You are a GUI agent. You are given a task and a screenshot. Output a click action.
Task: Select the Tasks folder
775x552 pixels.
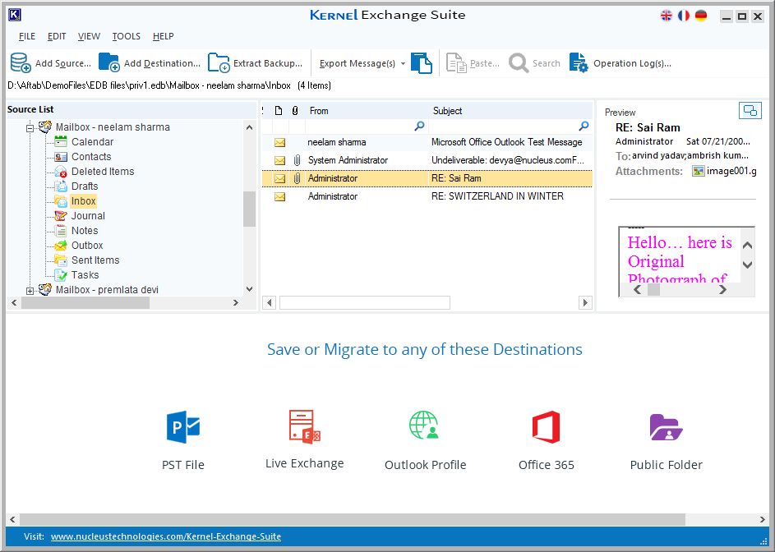click(x=85, y=275)
